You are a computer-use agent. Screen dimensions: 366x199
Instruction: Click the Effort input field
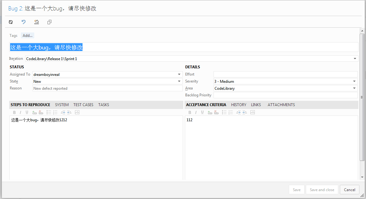tap(285, 74)
